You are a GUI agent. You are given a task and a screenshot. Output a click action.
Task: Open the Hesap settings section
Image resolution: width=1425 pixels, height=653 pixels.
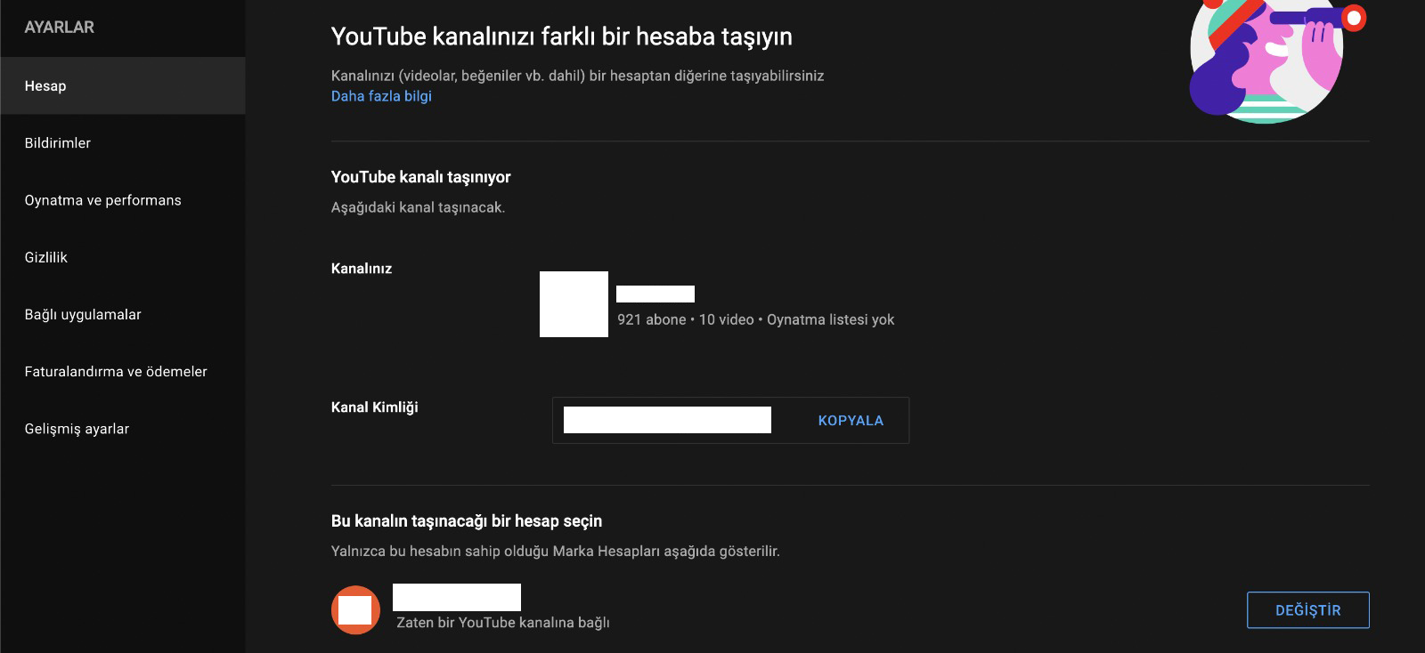point(122,85)
